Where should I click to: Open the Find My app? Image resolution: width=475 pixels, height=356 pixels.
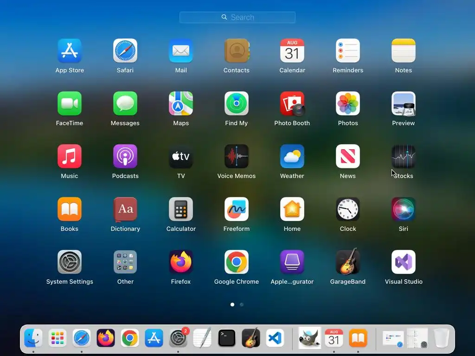click(x=237, y=103)
